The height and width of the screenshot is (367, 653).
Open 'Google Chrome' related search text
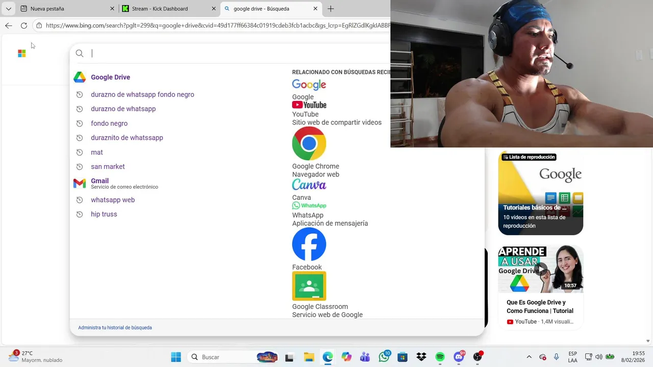[x=315, y=166]
